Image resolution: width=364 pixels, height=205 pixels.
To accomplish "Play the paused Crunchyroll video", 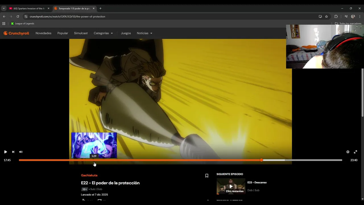I will click(x=5, y=152).
